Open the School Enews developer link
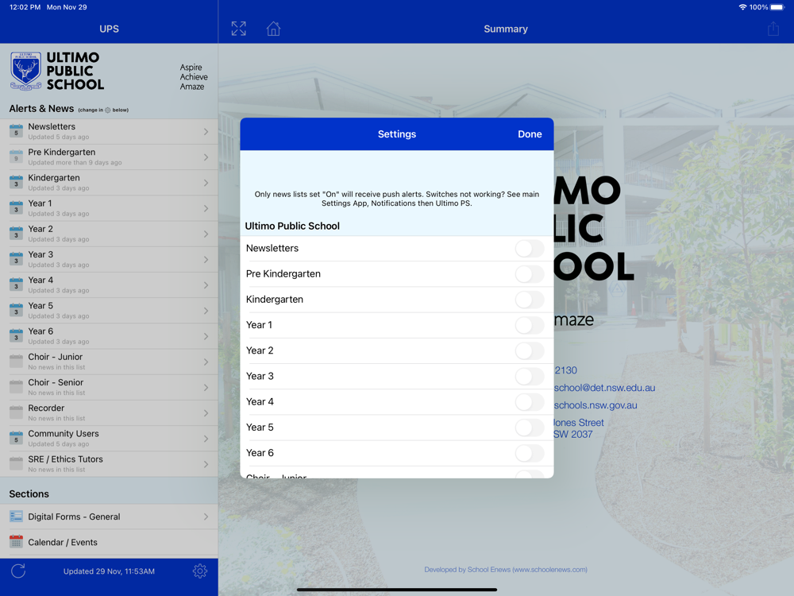 [505, 570]
